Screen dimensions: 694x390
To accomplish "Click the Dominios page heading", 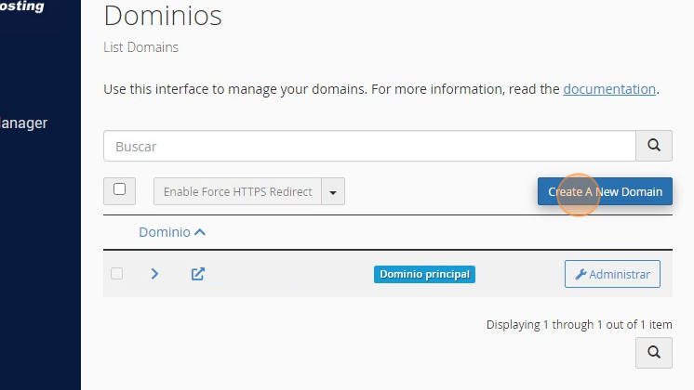I will pos(163,16).
